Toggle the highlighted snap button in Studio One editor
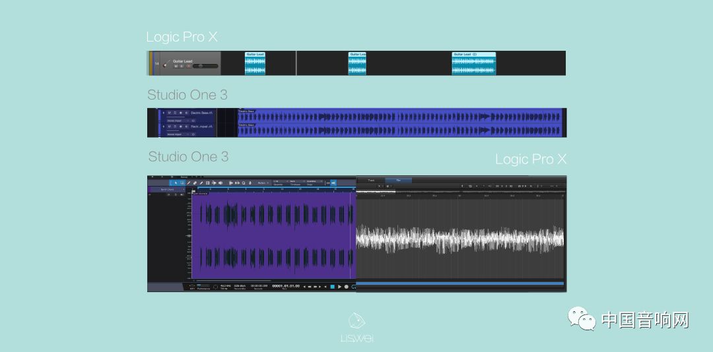The width and height of the screenshot is (713, 352). click(333, 183)
